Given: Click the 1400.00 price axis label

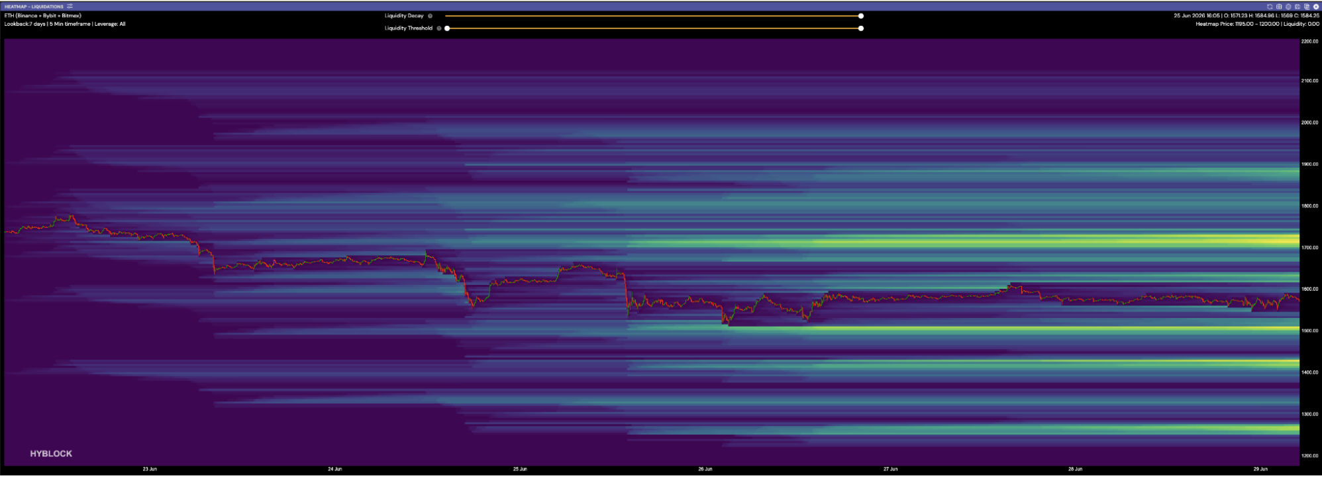Looking at the screenshot, I should tap(1309, 372).
